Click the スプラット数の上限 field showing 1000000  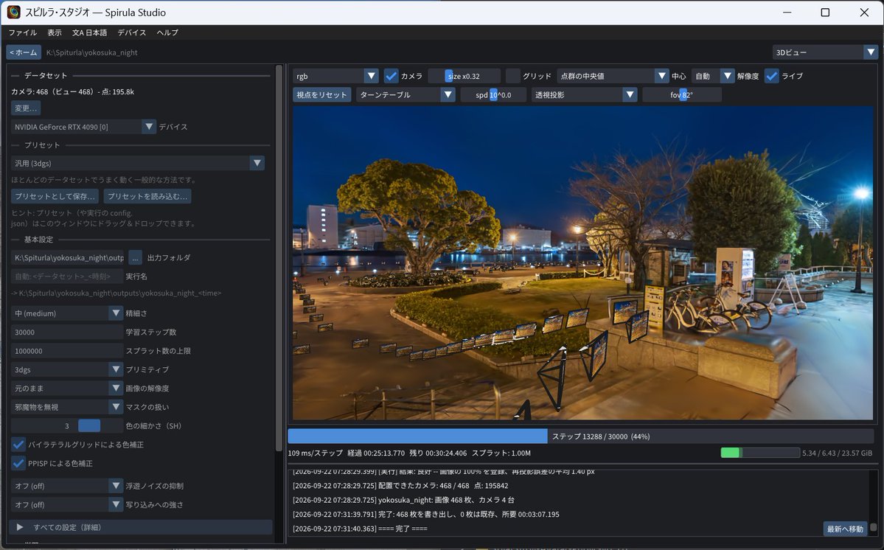pyautogui.click(x=67, y=351)
